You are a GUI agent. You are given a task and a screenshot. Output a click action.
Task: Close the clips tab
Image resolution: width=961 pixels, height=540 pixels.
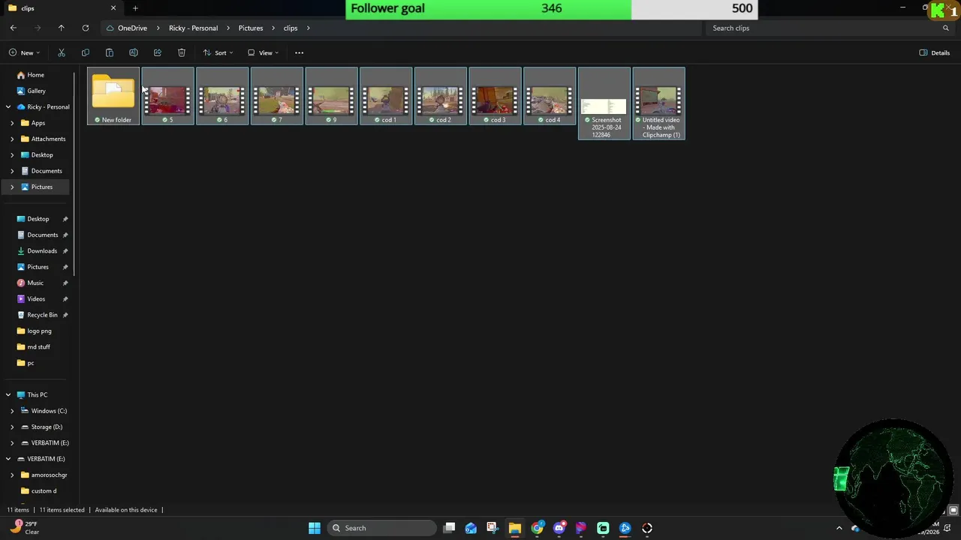(113, 8)
